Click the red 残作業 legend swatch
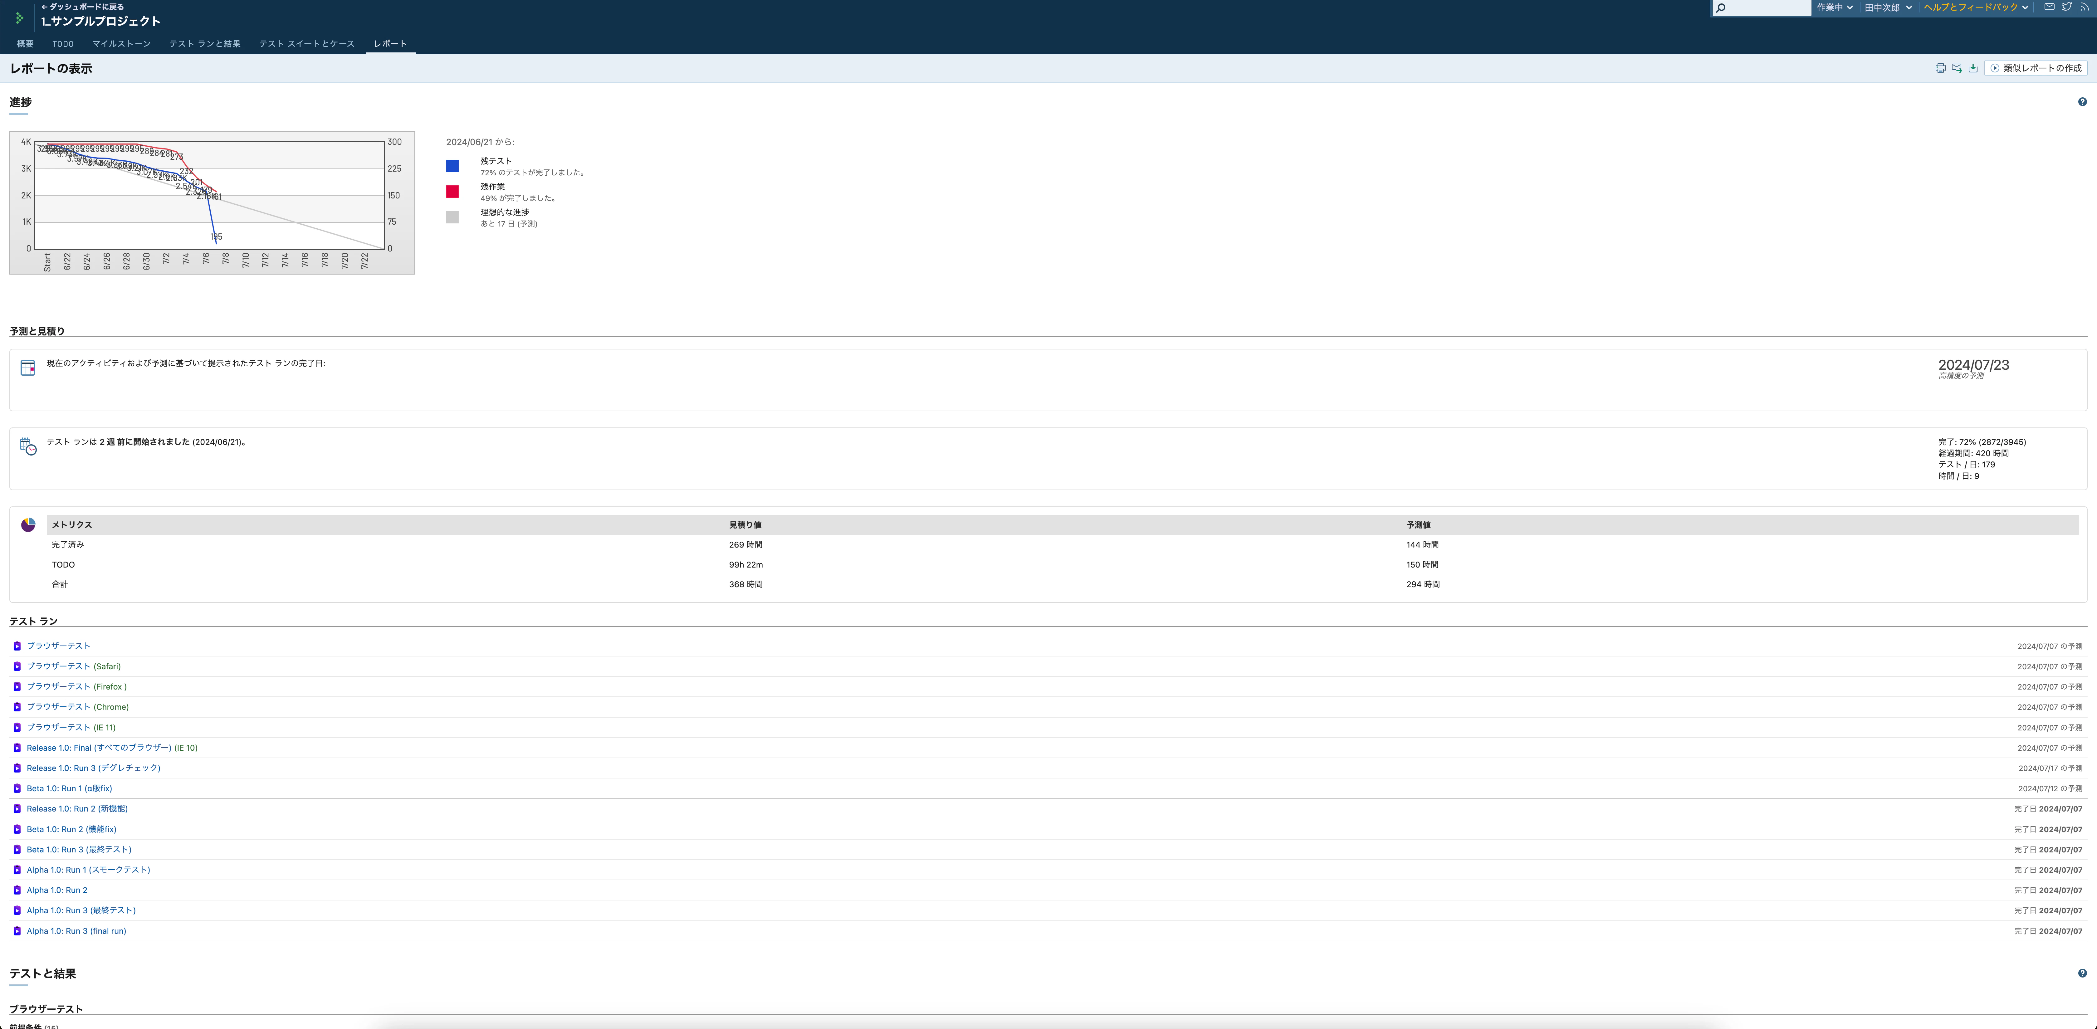This screenshot has height=1029, width=2097. (x=452, y=191)
